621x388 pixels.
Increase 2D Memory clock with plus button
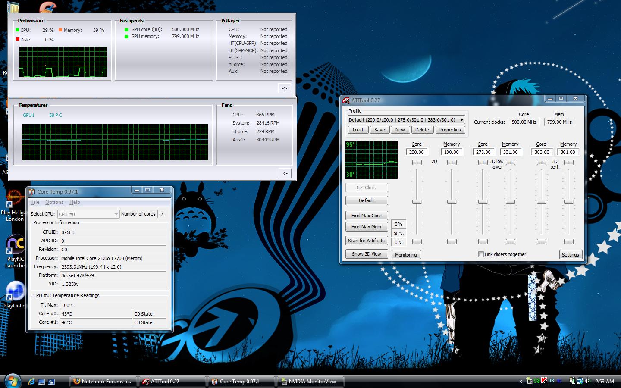(452, 163)
